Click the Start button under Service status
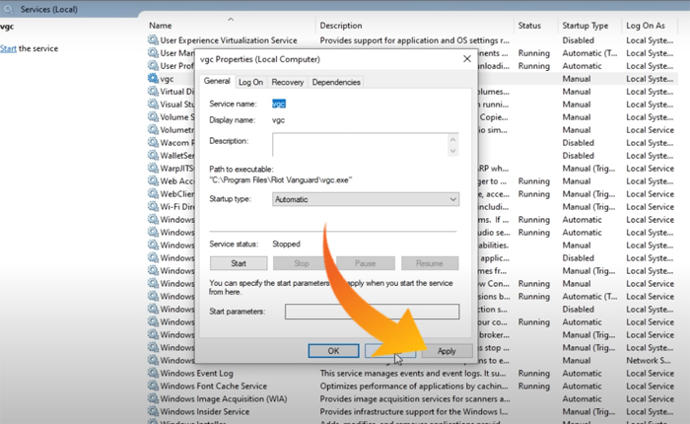Screen dimensions: 690x424 pyautogui.click(x=238, y=263)
